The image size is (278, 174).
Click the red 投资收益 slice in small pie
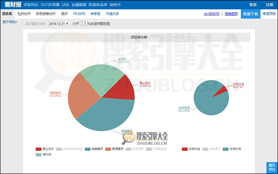223,91
